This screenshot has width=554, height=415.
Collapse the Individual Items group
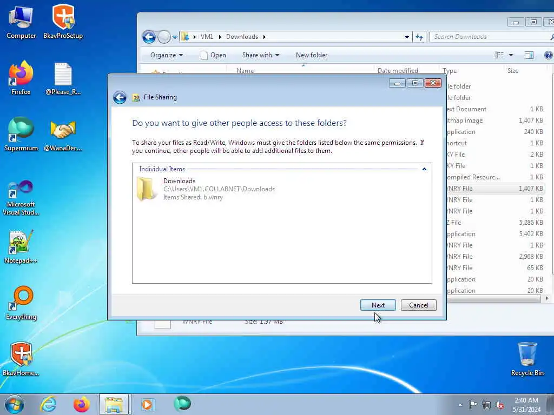(424, 169)
